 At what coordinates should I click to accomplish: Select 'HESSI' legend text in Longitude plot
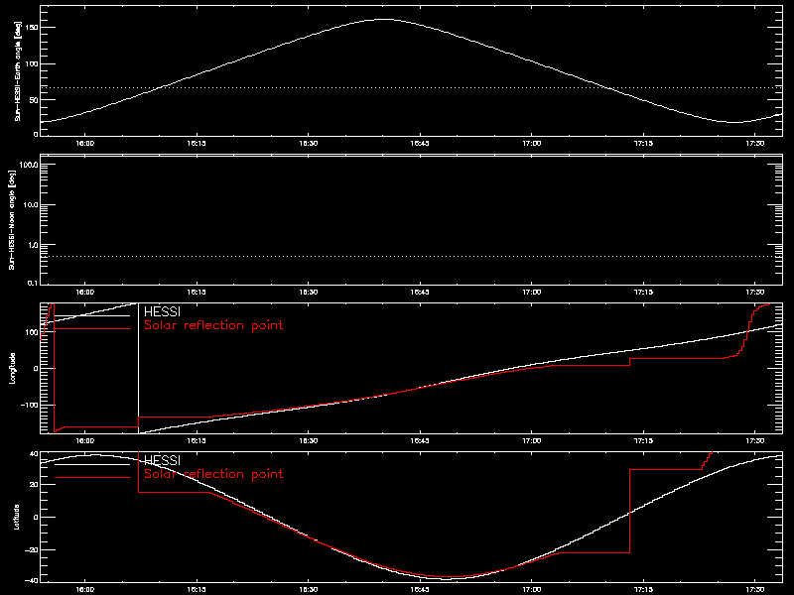tap(162, 311)
